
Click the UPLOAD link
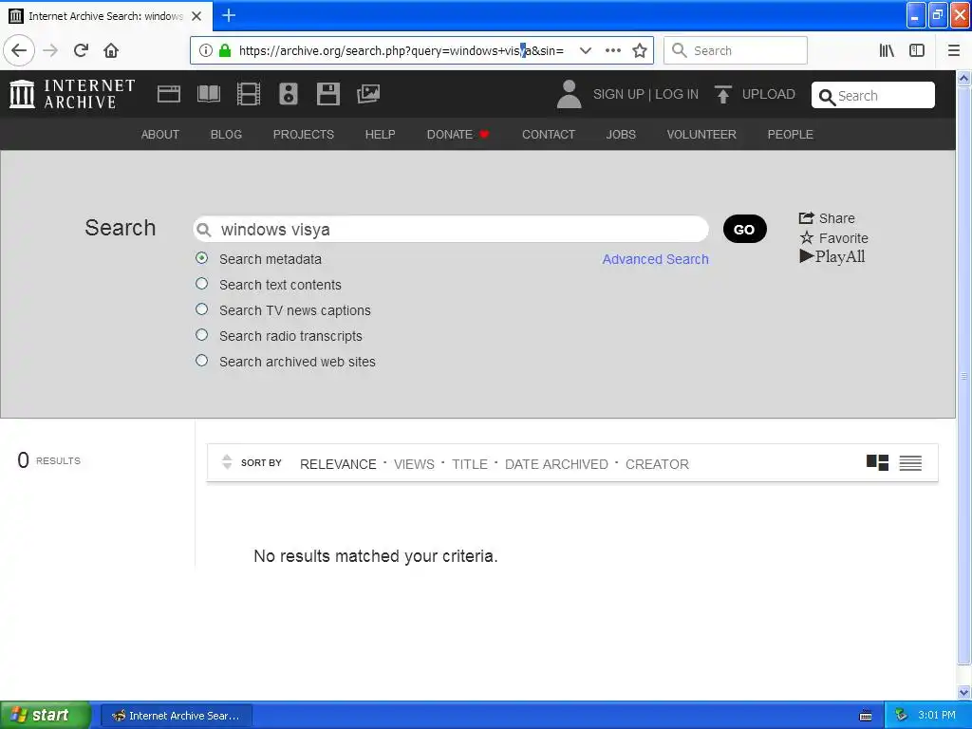point(768,94)
